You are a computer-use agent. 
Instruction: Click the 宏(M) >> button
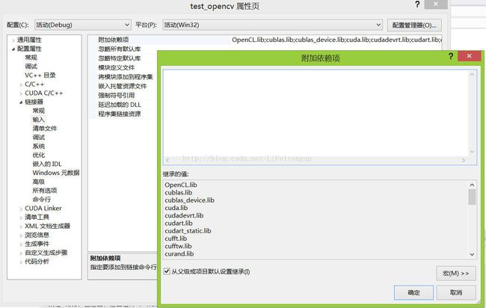tap(455, 273)
